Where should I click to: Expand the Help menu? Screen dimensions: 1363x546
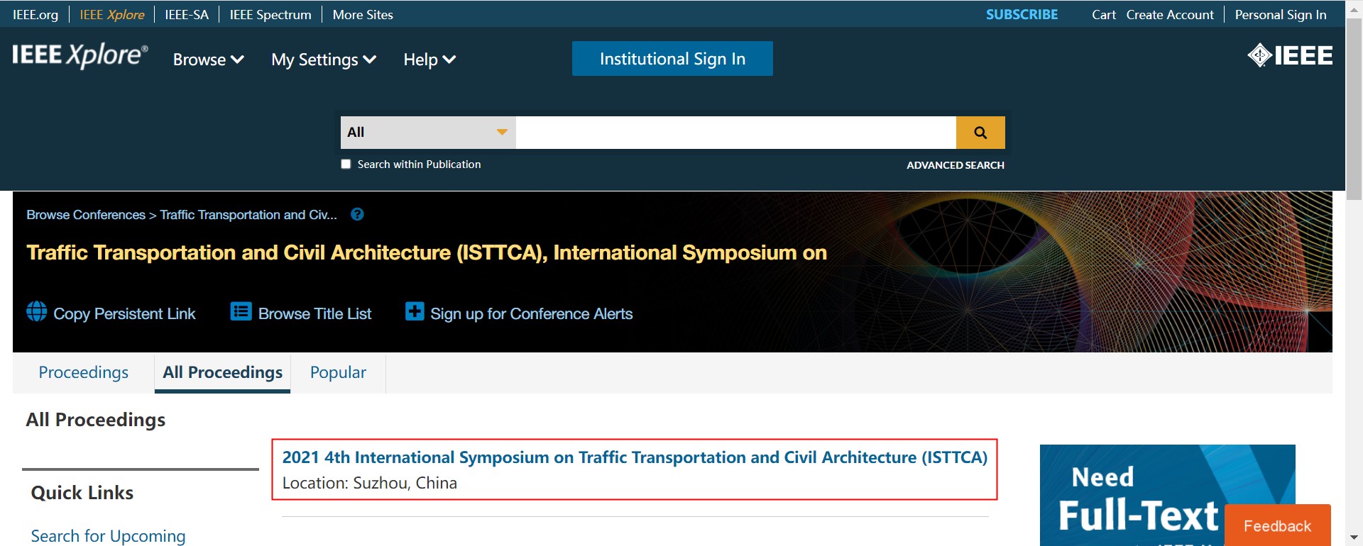tap(429, 60)
